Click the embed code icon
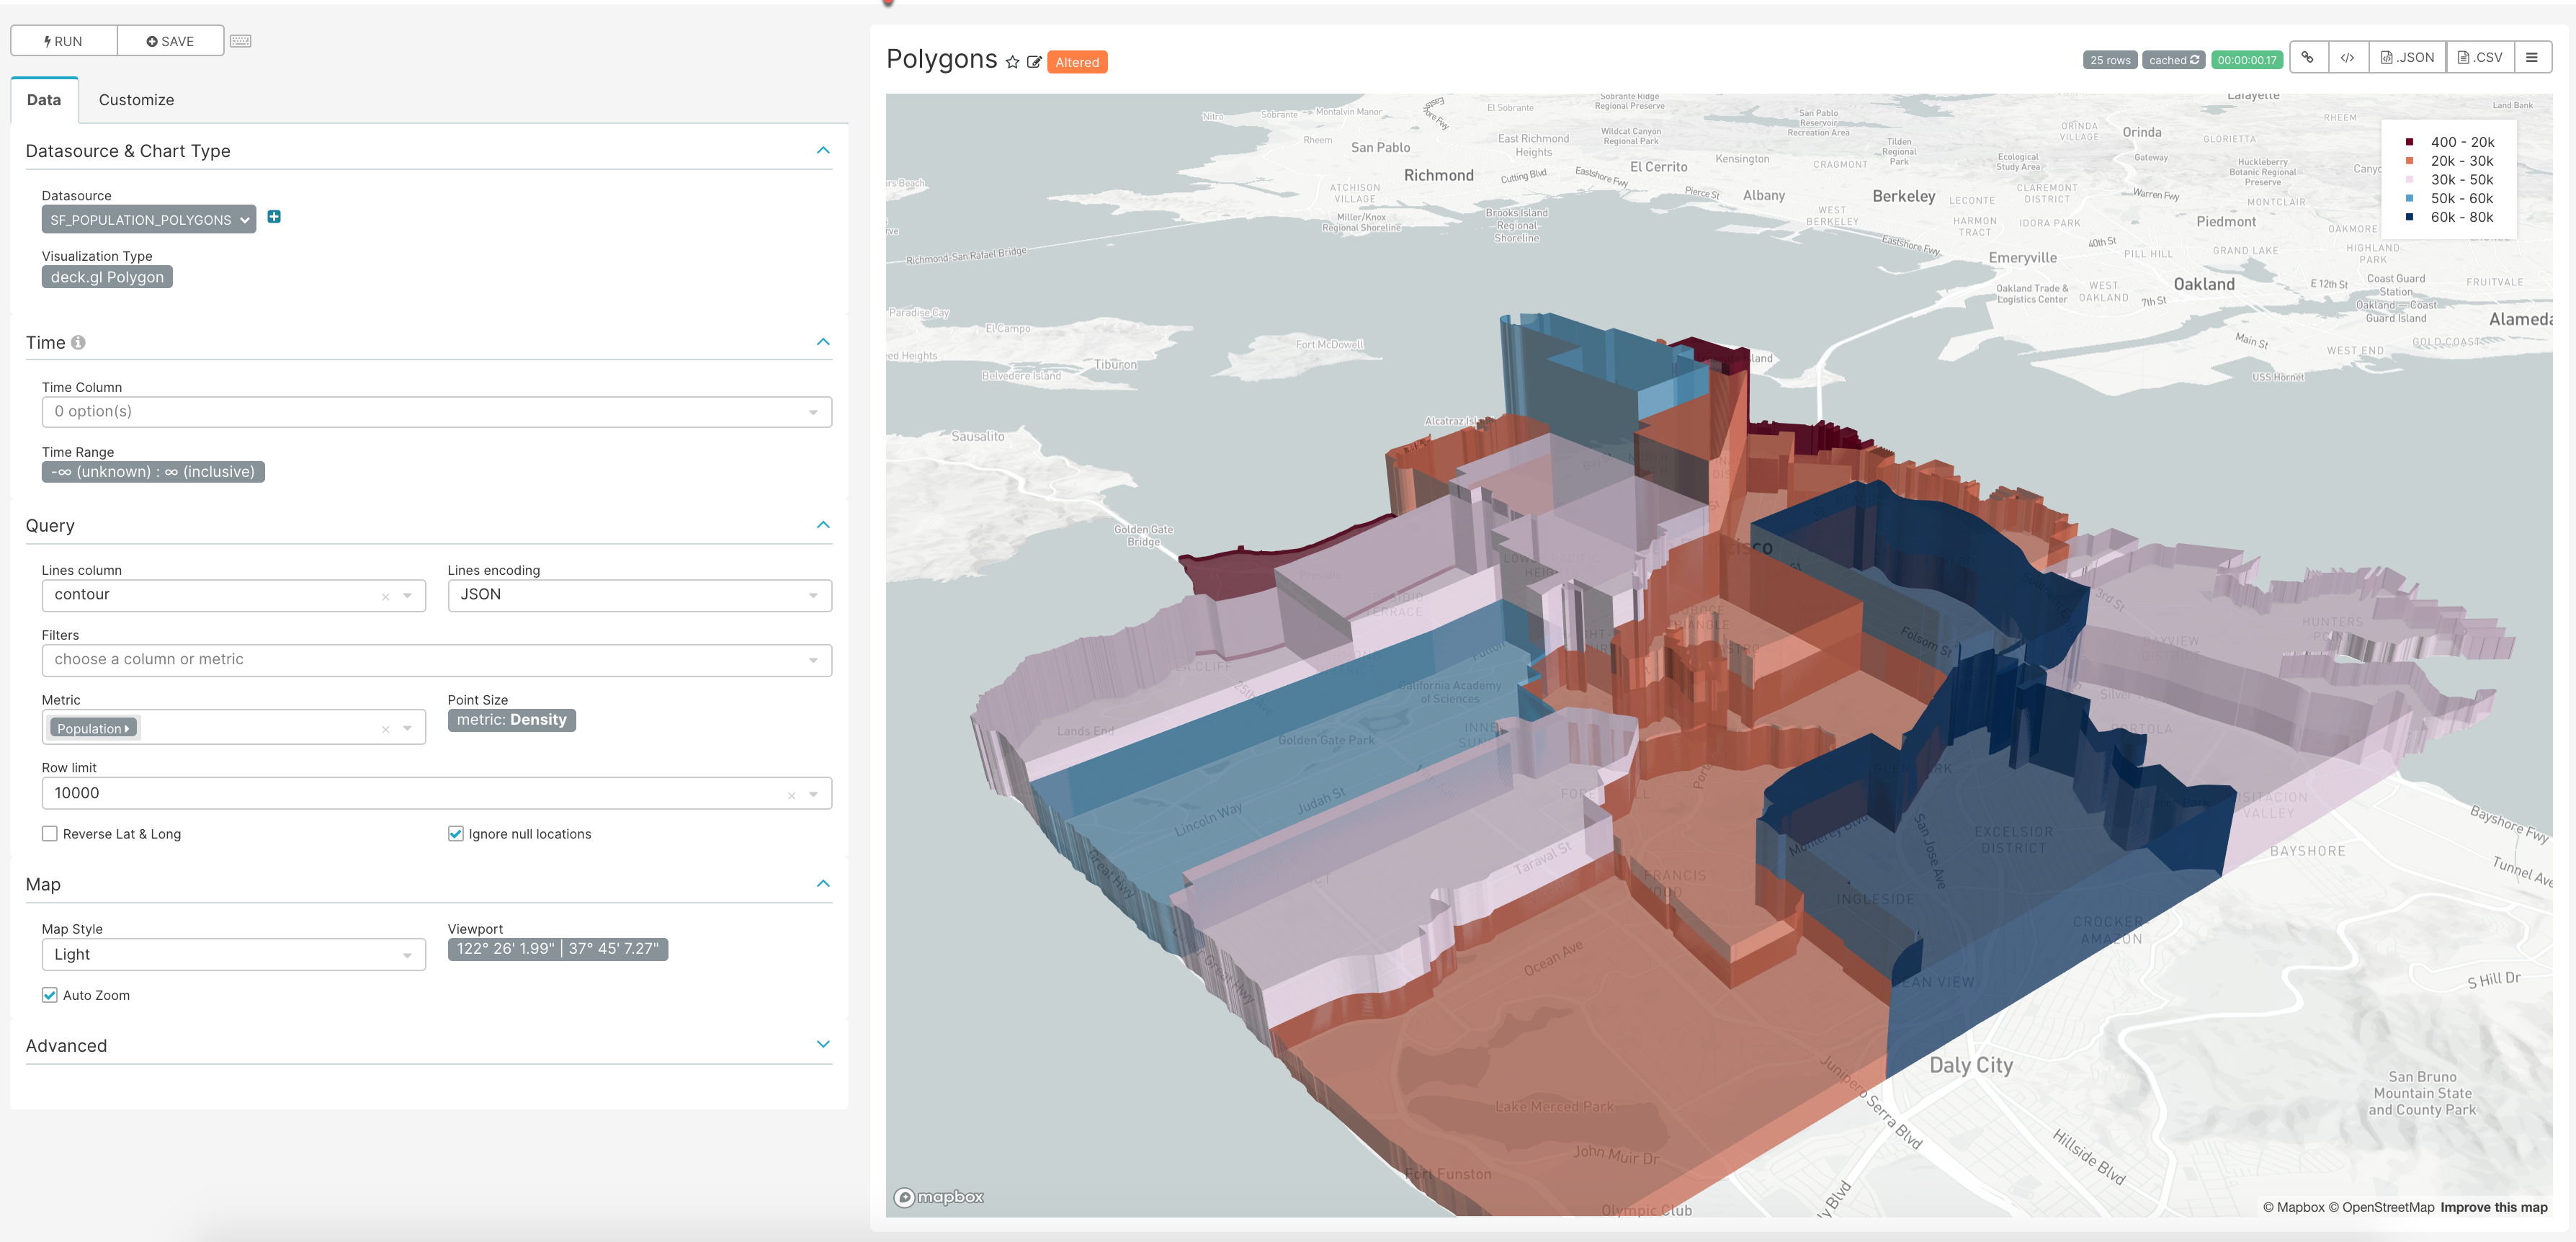This screenshot has width=2576, height=1242. (2347, 58)
